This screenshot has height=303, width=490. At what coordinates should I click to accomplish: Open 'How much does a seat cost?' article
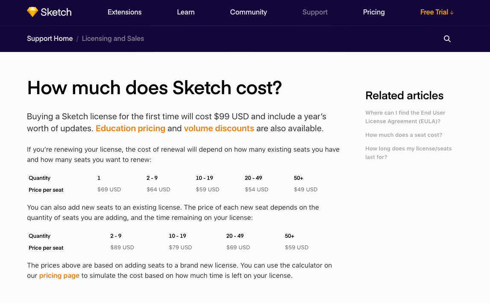404,135
